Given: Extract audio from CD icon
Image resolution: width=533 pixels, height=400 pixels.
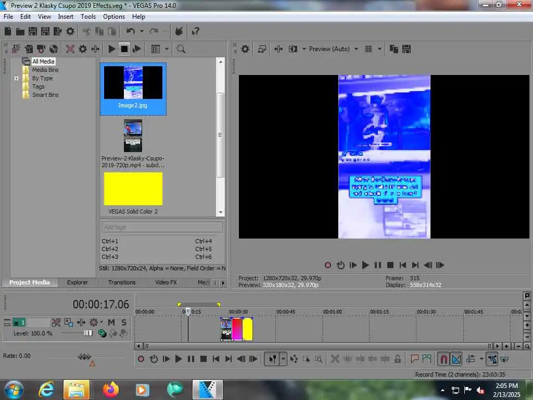Looking at the screenshot, I should [54, 49].
